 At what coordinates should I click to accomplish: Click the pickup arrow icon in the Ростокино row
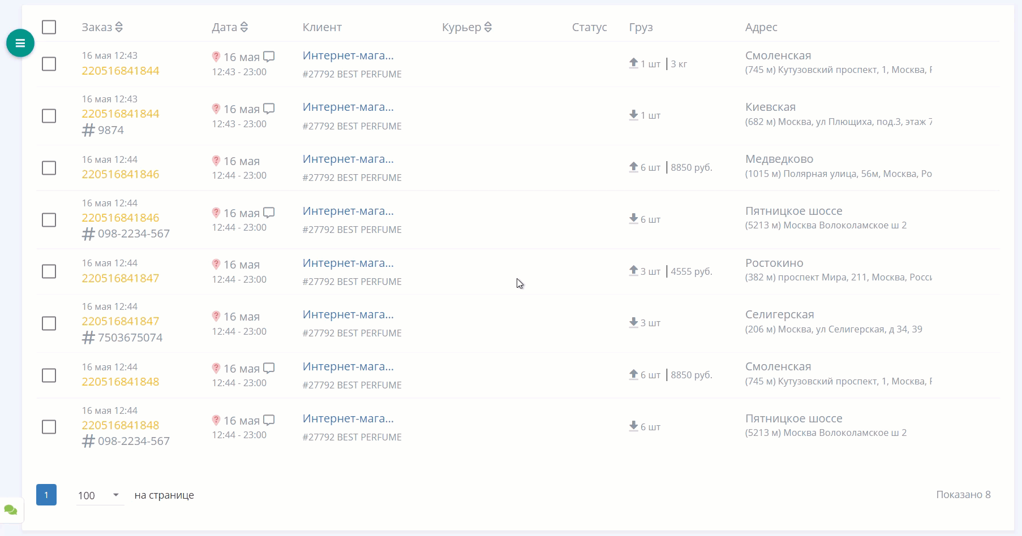point(634,271)
